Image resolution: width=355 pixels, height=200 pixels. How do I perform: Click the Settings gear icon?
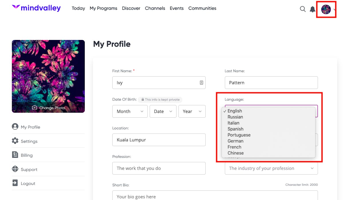click(x=15, y=141)
